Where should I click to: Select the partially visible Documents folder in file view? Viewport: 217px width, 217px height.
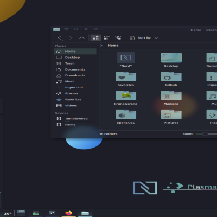pos(212,60)
